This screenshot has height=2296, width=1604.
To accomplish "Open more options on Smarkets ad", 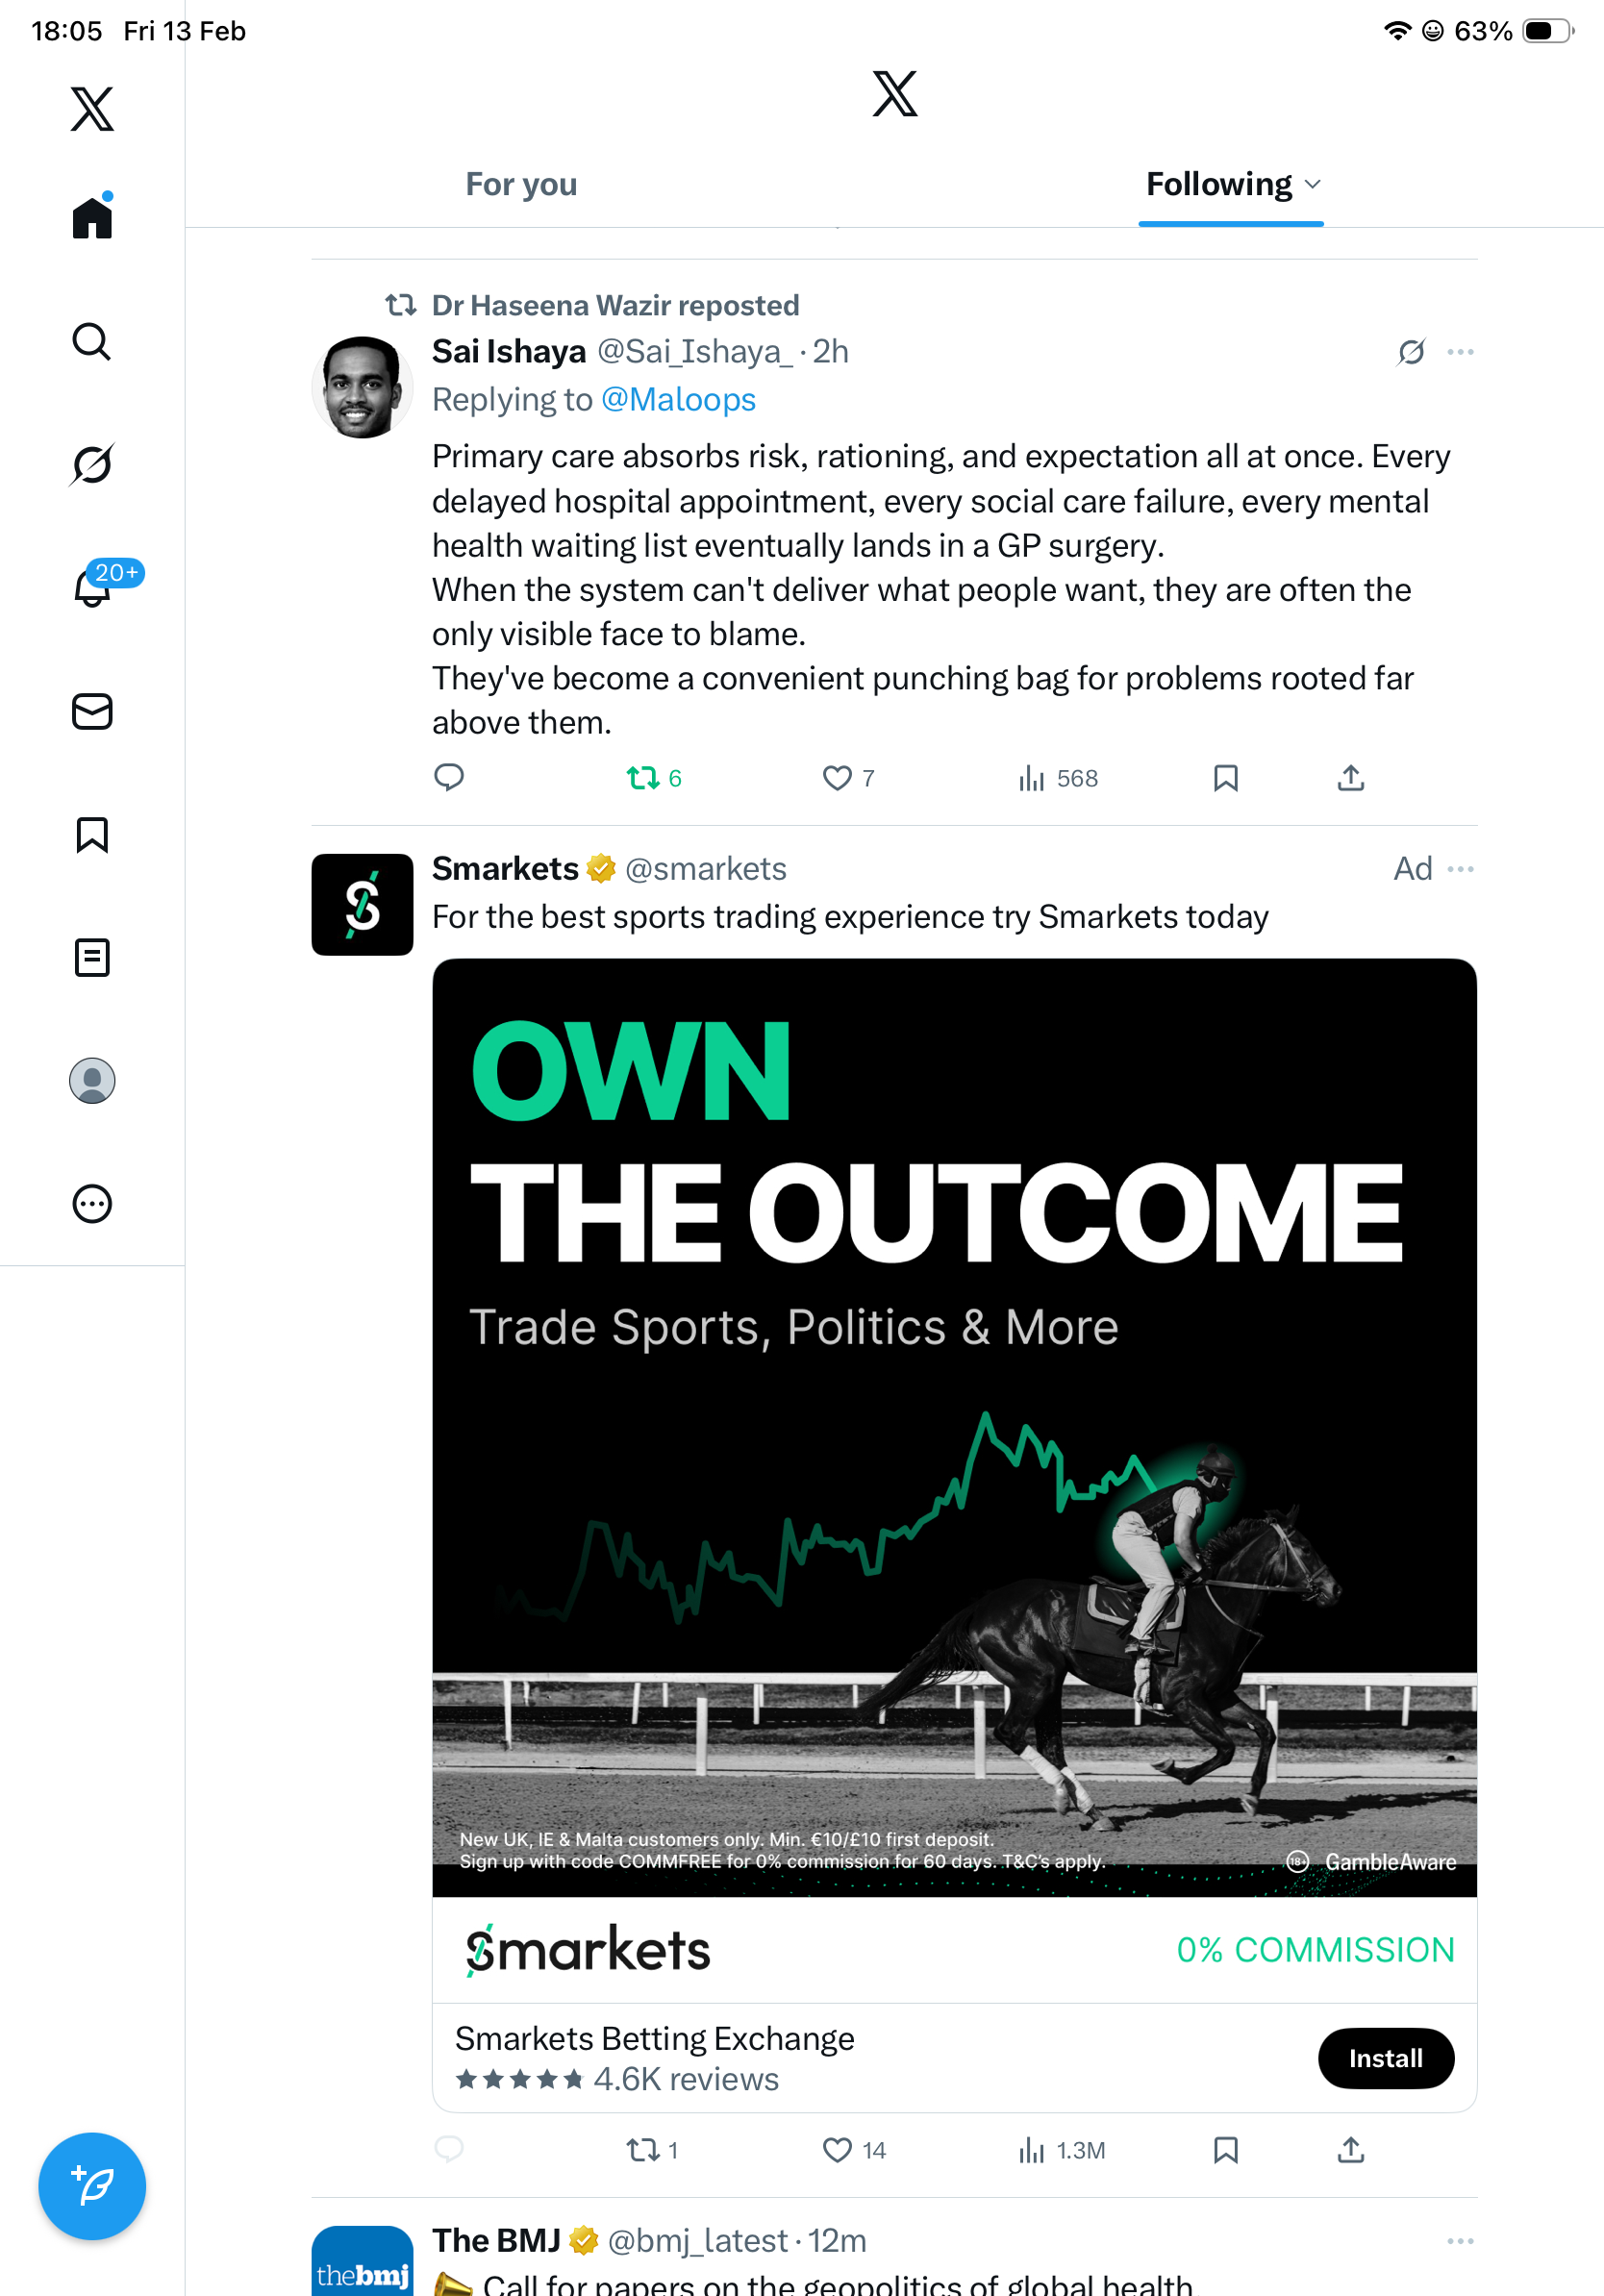I will pyautogui.click(x=1460, y=869).
